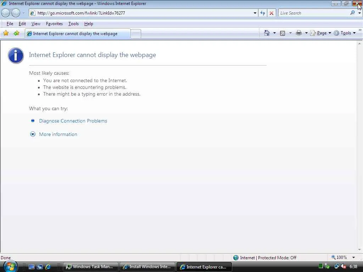The height and width of the screenshot is (272, 363).
Task: Close the Internet Explorer window
Action: pyautogui.click(x=357, y=4)
